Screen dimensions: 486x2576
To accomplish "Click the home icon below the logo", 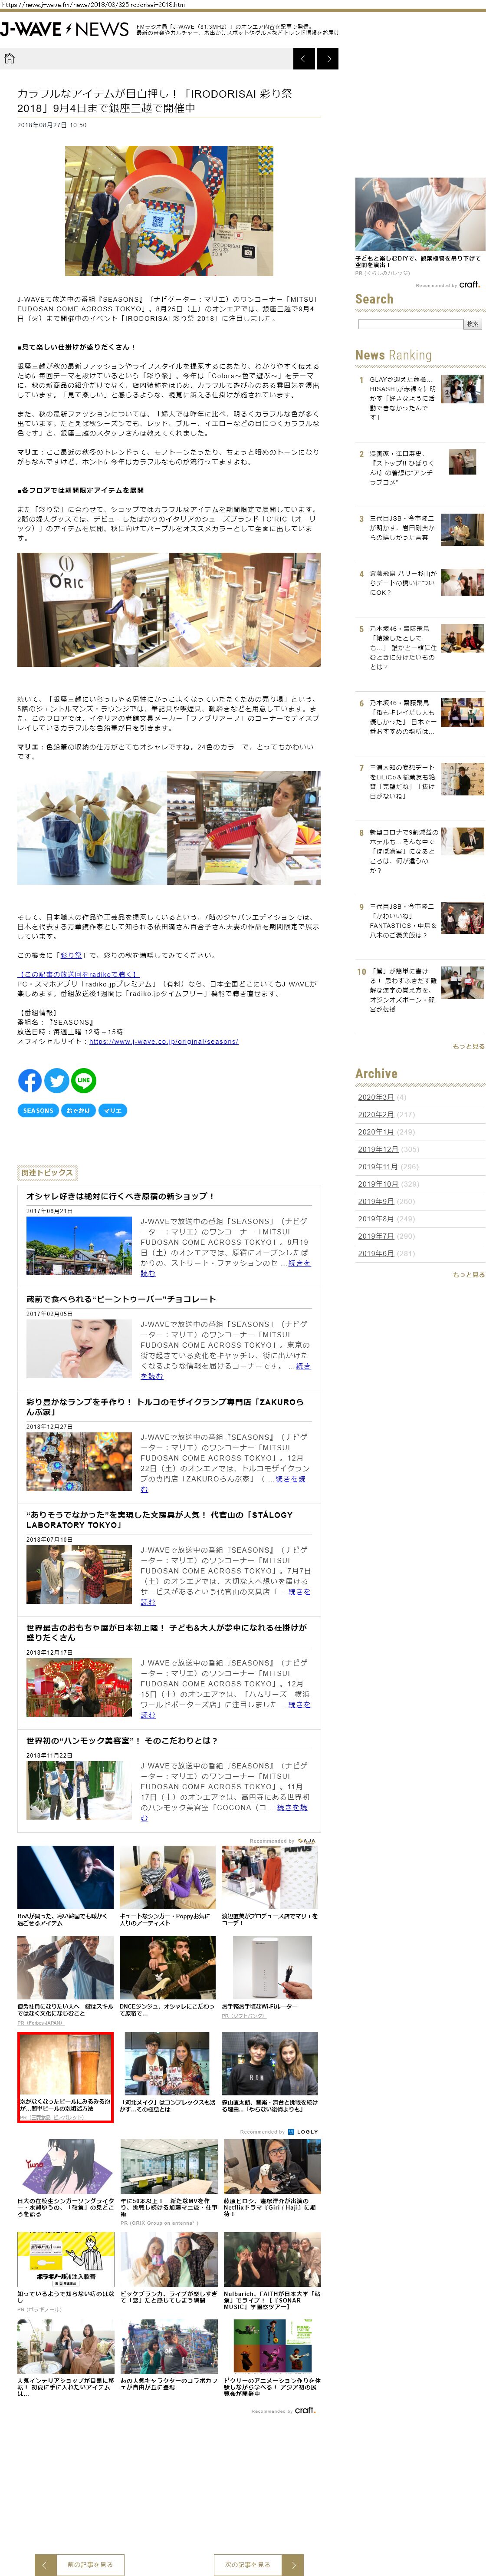I will [10, 58].
